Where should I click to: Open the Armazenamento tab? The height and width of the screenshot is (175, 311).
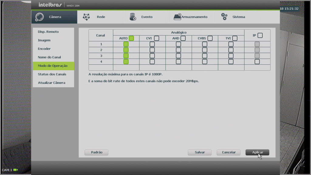pos(192,17)
